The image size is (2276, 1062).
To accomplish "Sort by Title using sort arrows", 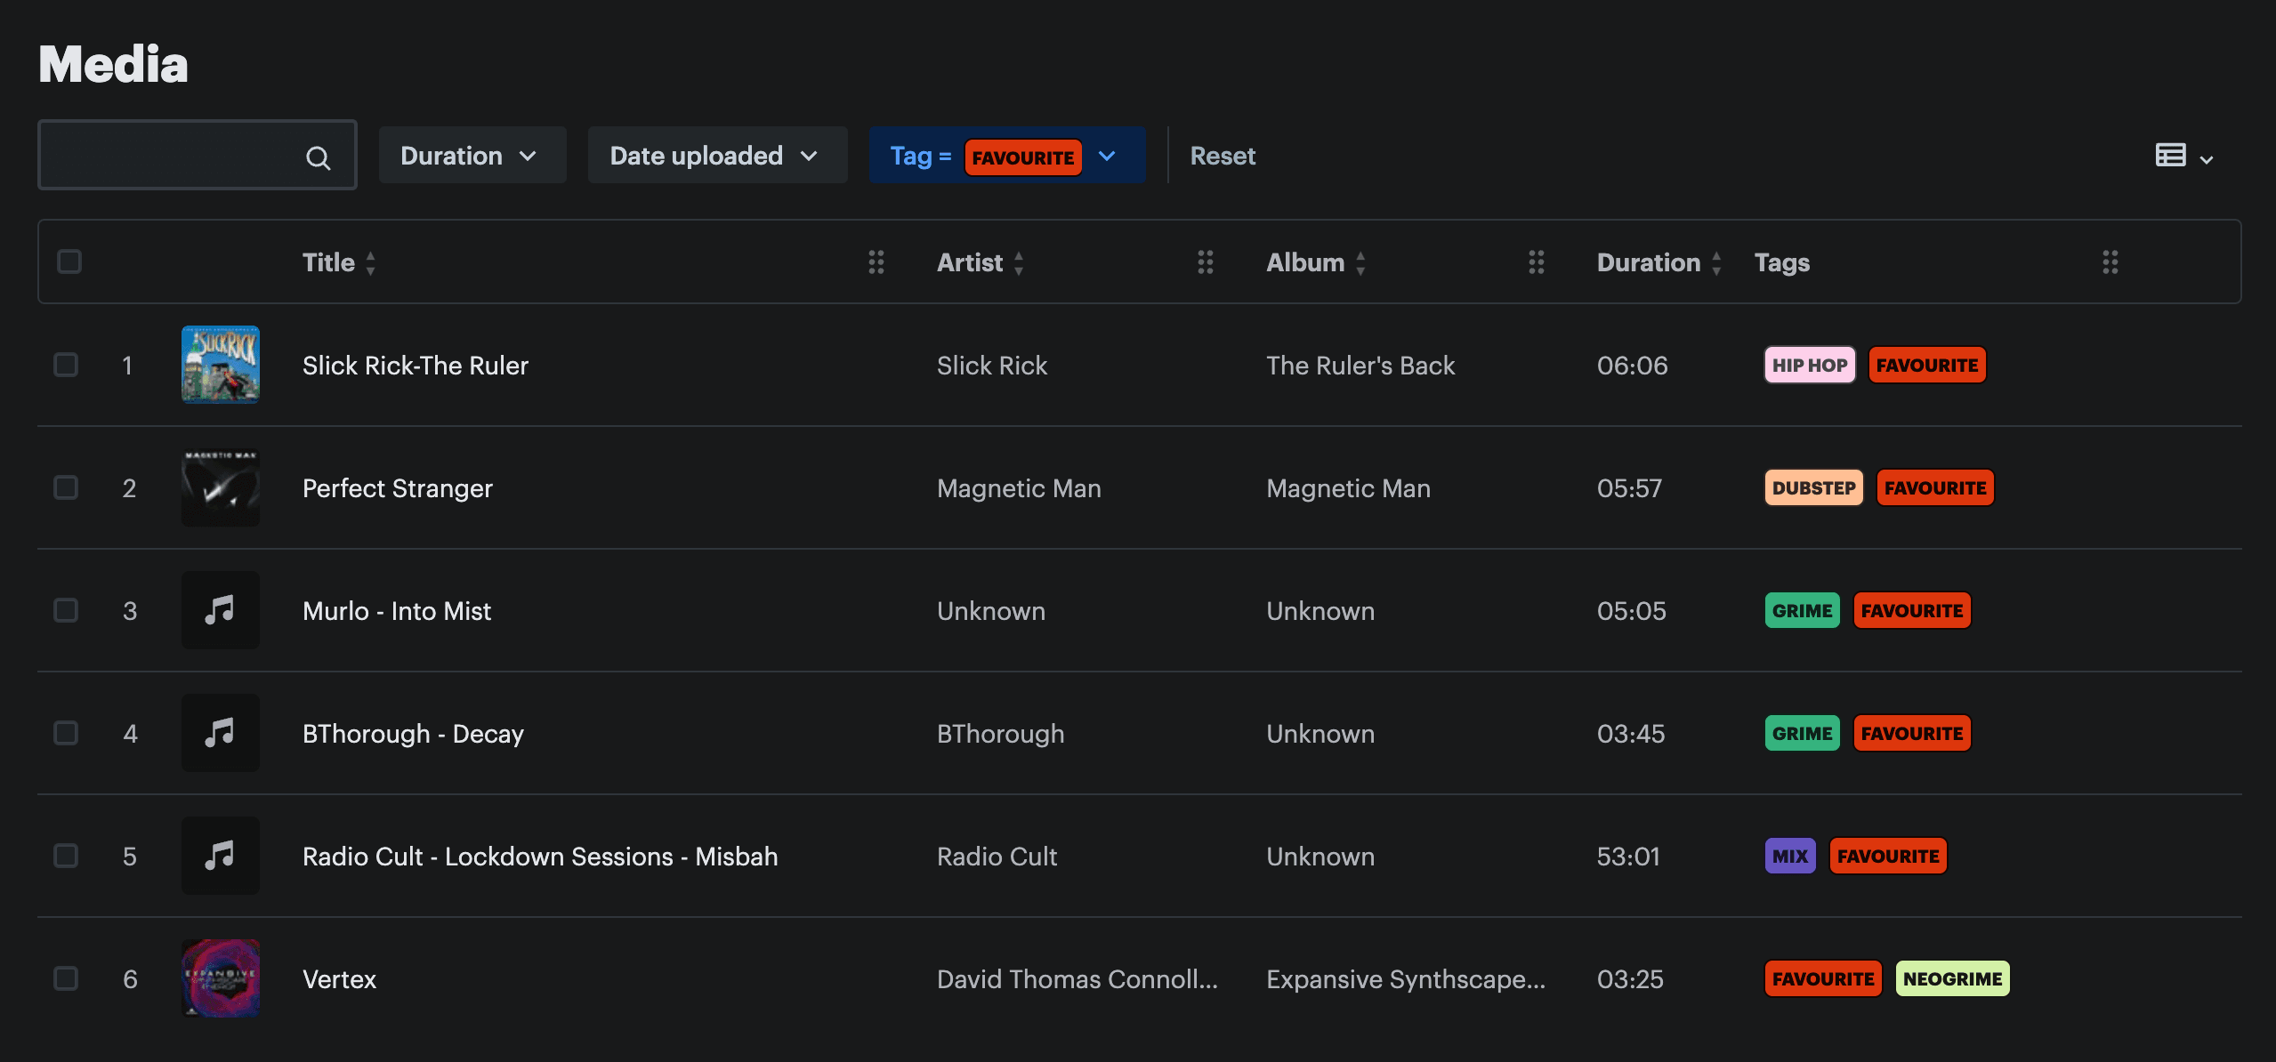I will [x=370, y=263].
